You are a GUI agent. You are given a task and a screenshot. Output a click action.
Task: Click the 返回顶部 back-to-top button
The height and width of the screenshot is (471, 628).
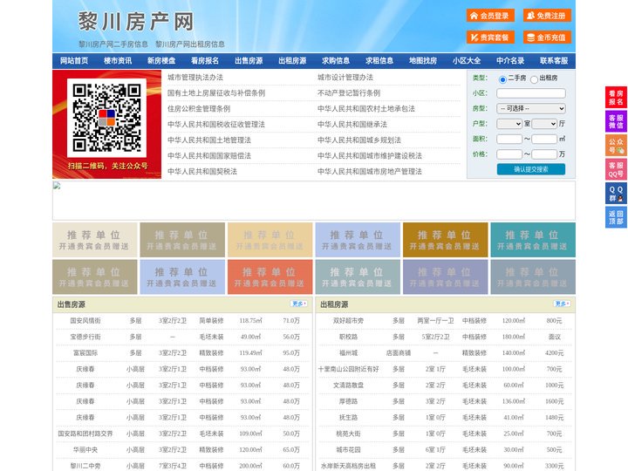point(616,217)
